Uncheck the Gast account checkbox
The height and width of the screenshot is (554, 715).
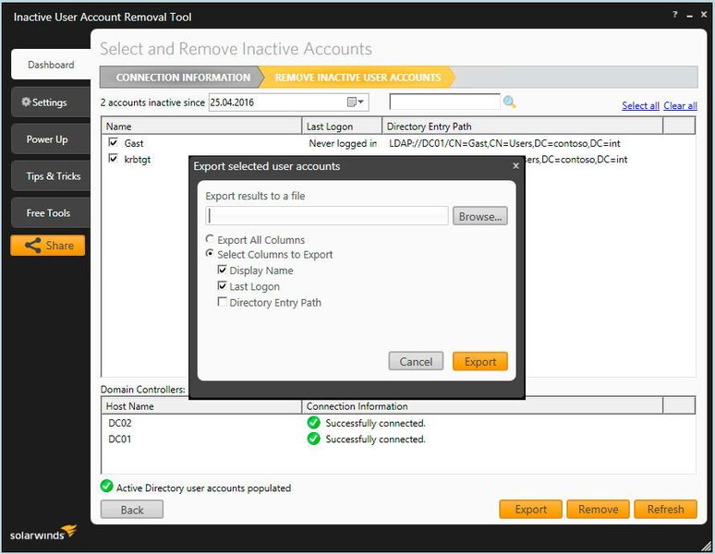(113, 142)
